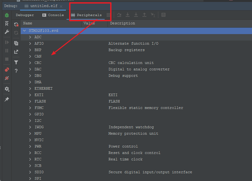Expand the ADC peripheral node
This screenshot has width=252, height=181.
tap(30, 37)
